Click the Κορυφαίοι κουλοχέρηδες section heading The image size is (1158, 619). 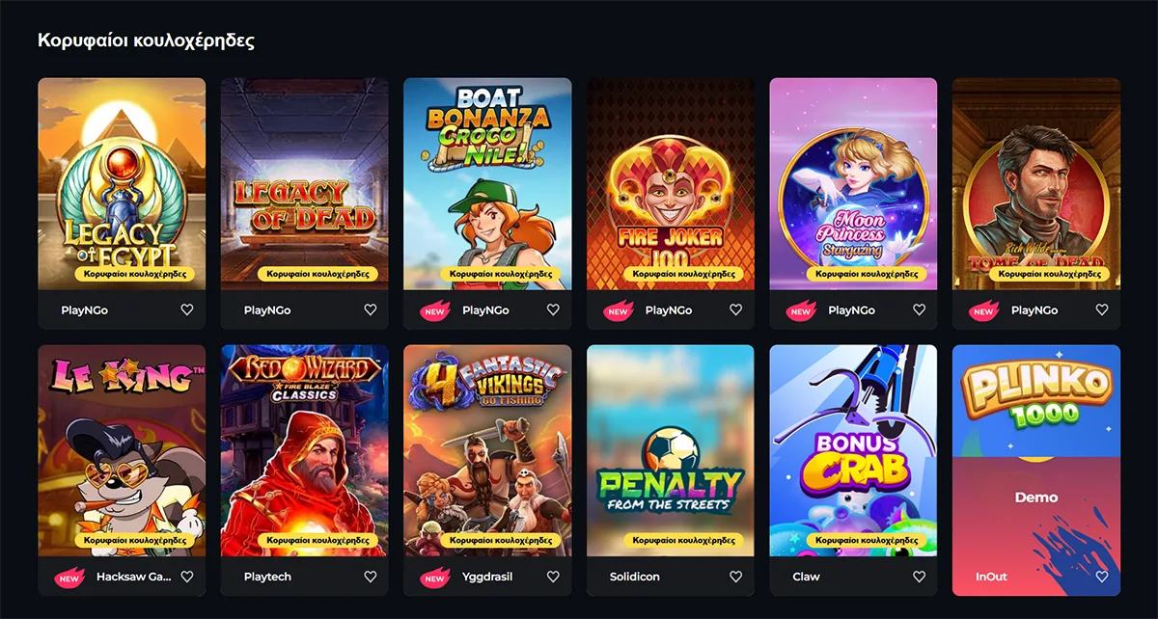click(146, 40)
